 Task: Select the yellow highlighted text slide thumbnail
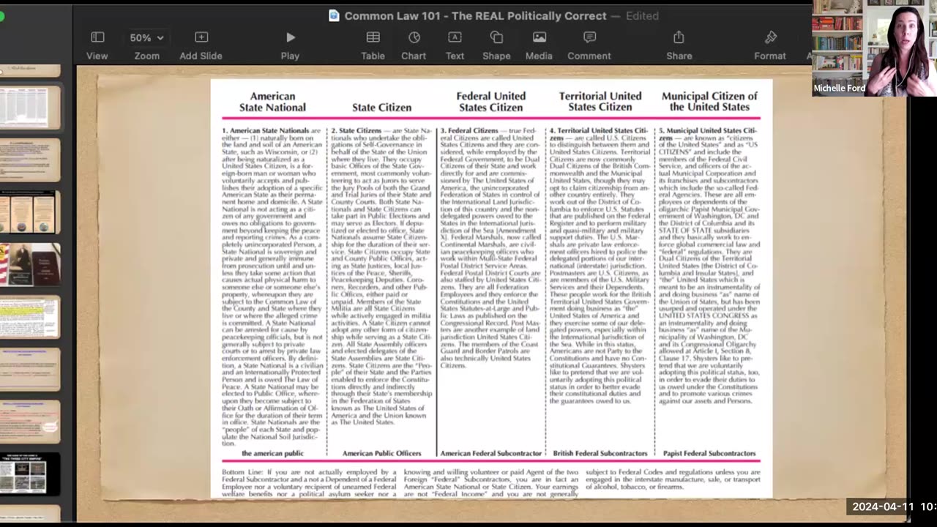pyautogui.click(x=30, y=316)
